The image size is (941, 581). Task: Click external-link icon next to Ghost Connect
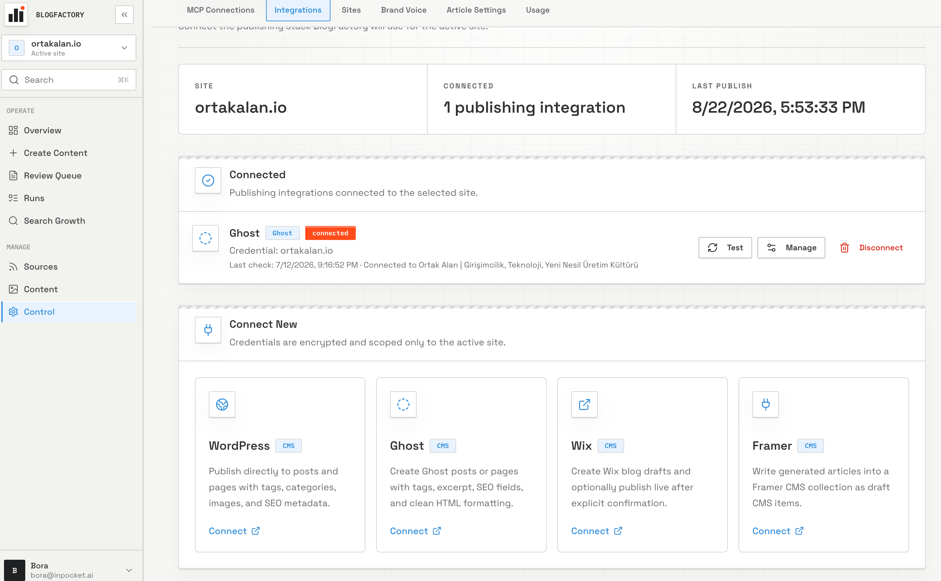point(437,531)
